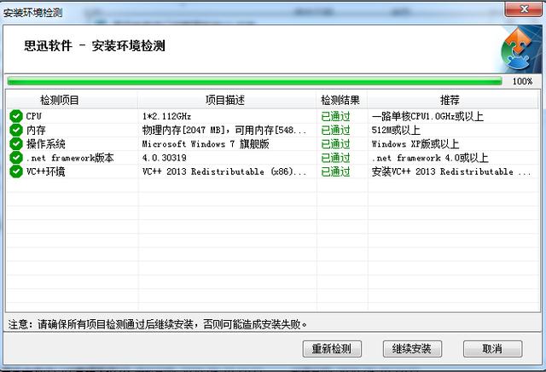Click 已通过 result in the 内存 row
This screenshot has width=546, height=372.
(335, 130)
